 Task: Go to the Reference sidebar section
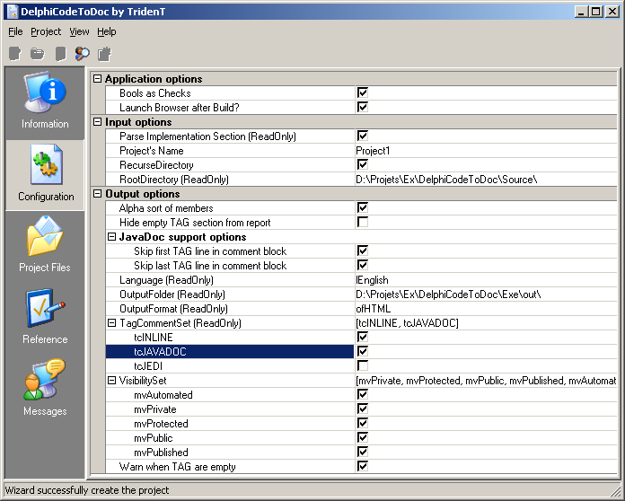point(45,319)
